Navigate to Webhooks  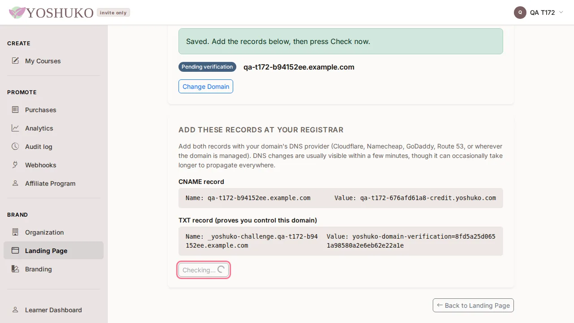pyautogui.click(x=53, y=165)
